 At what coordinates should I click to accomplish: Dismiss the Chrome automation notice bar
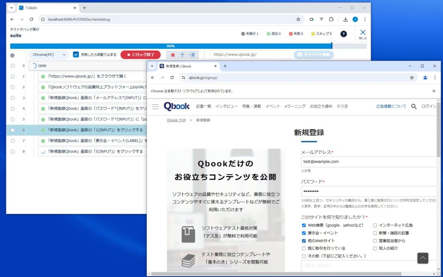[433, 91]
